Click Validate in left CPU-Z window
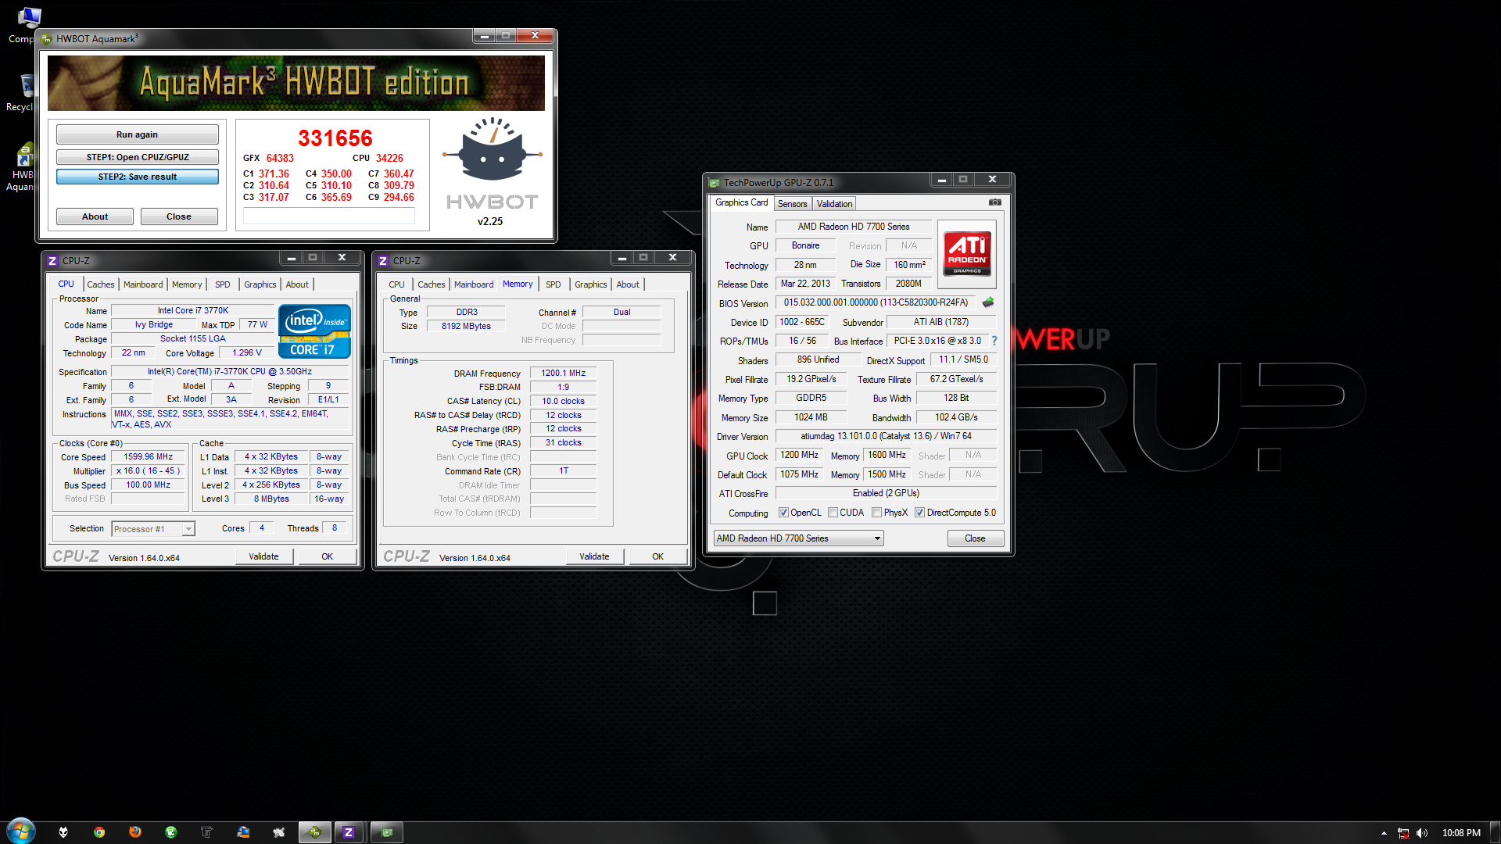1501x844 pixels. tap(263, 556)
